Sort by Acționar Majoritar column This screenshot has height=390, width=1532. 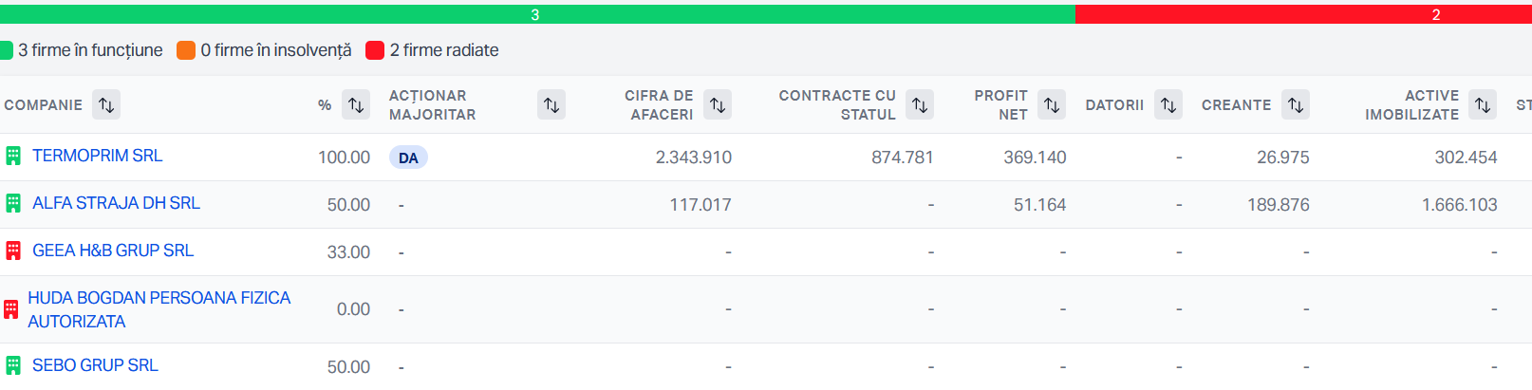point(551,105)
